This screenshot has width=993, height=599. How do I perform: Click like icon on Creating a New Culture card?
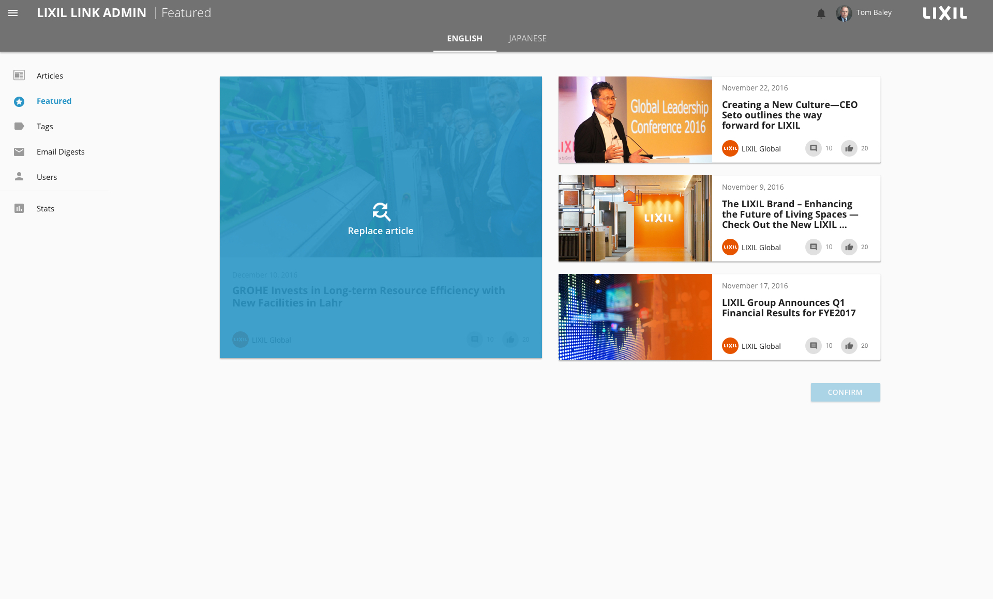[x=849, y=148]
